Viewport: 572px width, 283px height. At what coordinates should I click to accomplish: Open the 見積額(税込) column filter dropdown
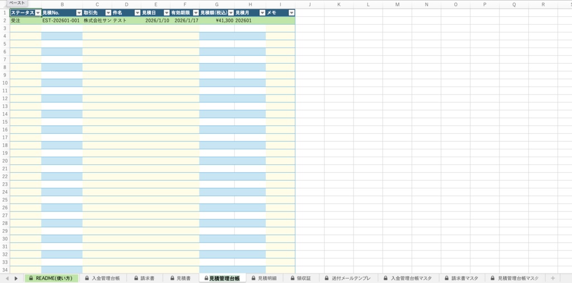[x=231, y=13]
